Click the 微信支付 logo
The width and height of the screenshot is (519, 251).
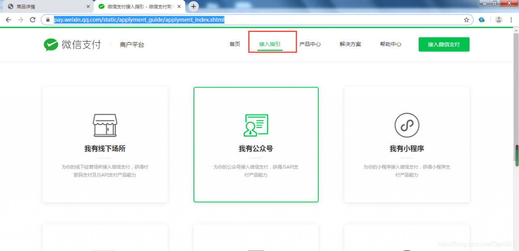(72, 45)
